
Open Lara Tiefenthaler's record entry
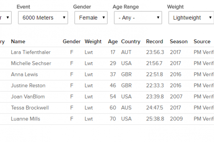31,52
